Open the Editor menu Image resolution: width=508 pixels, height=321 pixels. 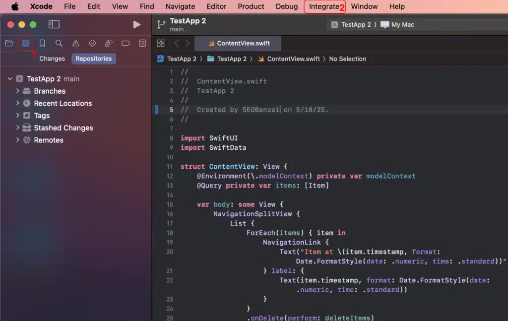coord(216,6)
